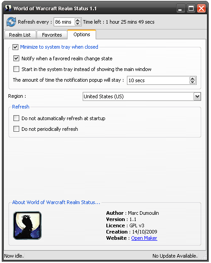Click the 'Refresh every :' label
211x263 pixels.
click(35, 22)
